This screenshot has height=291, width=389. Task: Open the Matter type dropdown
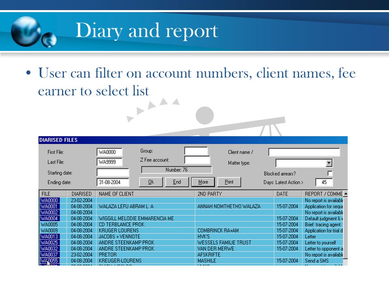tap(329, 163)
